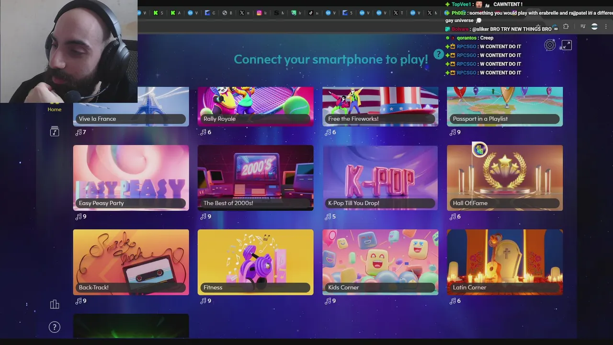
Task: Open the songs library icon in sidebar
Action: click(x=55, y=131)
